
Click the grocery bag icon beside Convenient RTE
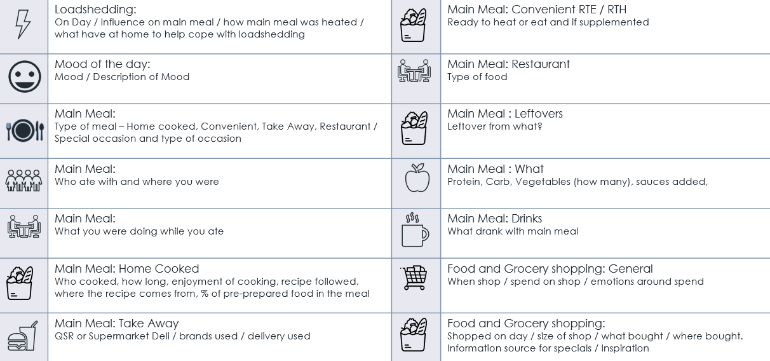(413, 25)
